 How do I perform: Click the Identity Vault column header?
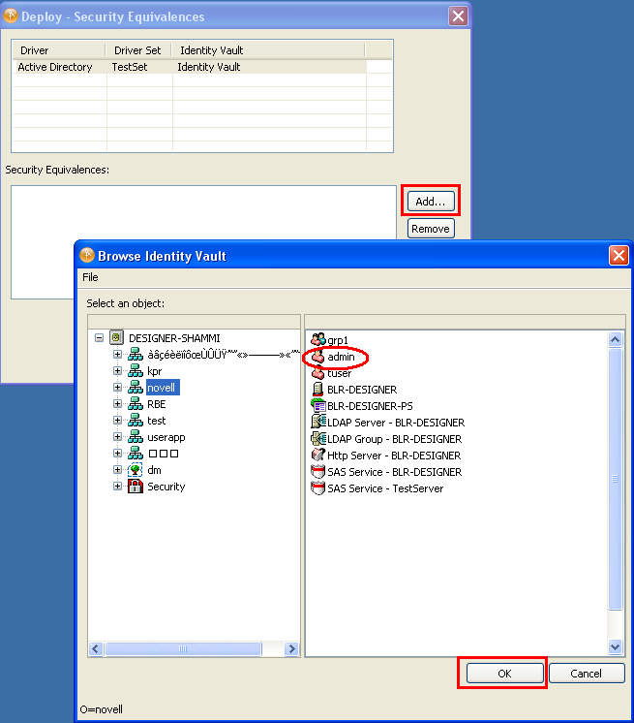coord(268,50)
